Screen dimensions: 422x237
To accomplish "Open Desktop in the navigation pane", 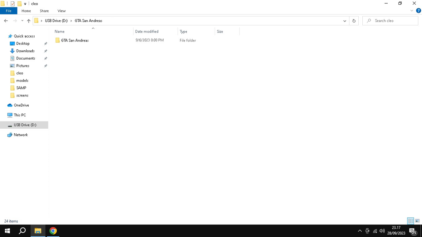I will click(x=23, y=43).
